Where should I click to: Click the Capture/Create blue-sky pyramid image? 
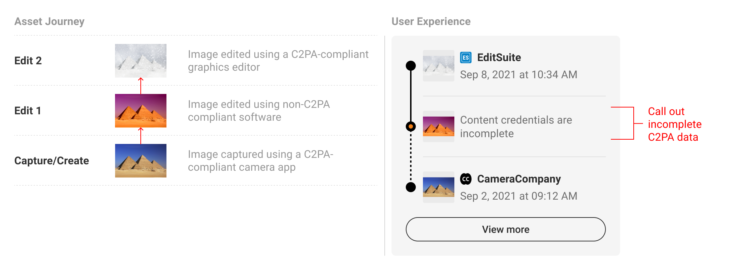[x=141, y=161]
